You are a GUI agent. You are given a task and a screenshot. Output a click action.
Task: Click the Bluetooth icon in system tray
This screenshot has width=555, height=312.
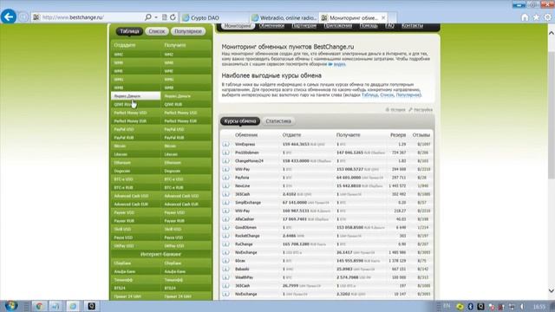470,307
